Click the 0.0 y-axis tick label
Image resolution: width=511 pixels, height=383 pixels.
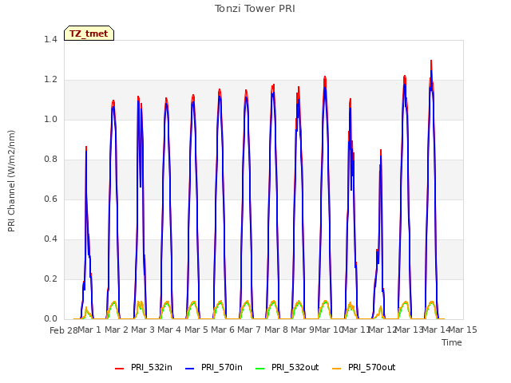click(50, 319)
